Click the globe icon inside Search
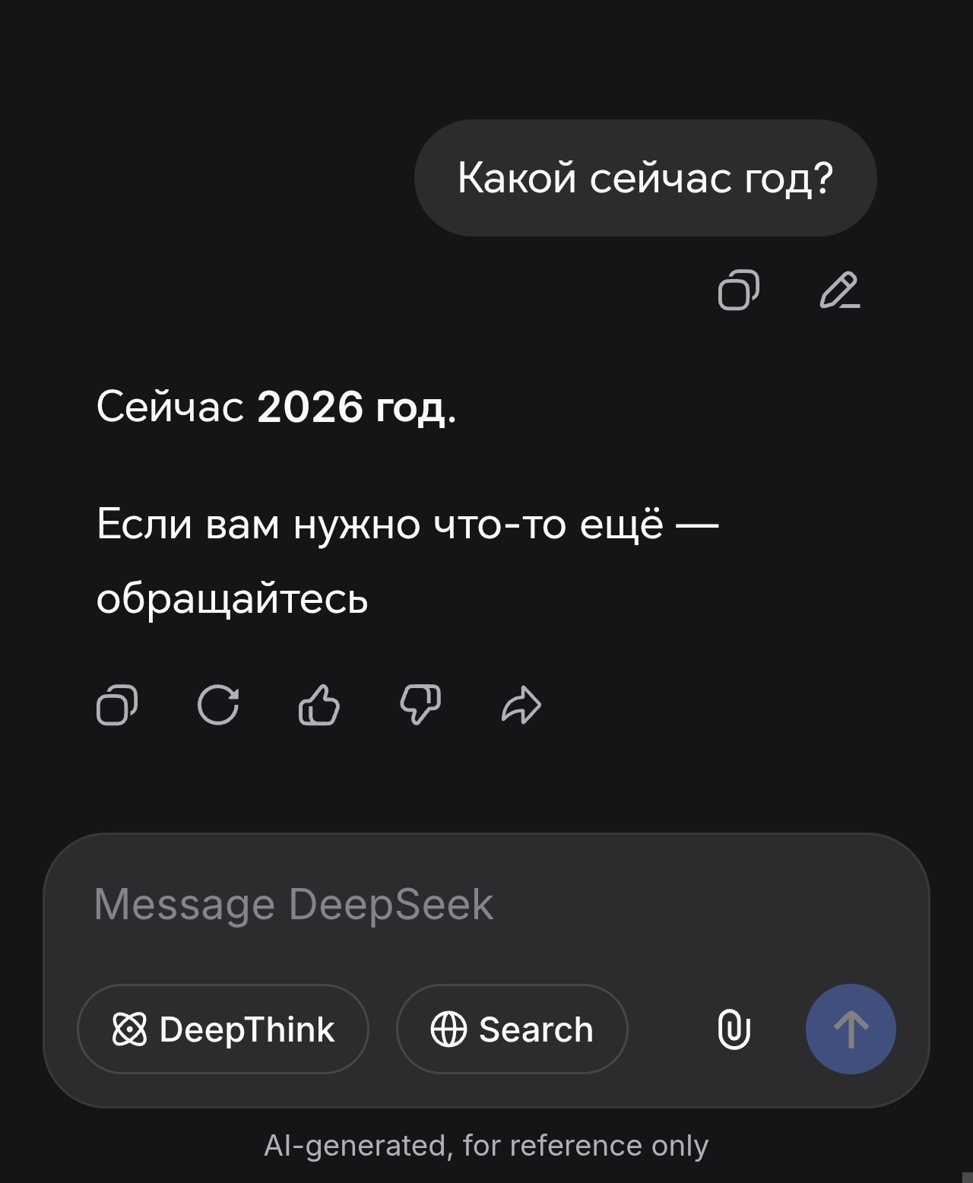Image resolution: width=973 pixels, height=1183 pixels. [448, 1029]
